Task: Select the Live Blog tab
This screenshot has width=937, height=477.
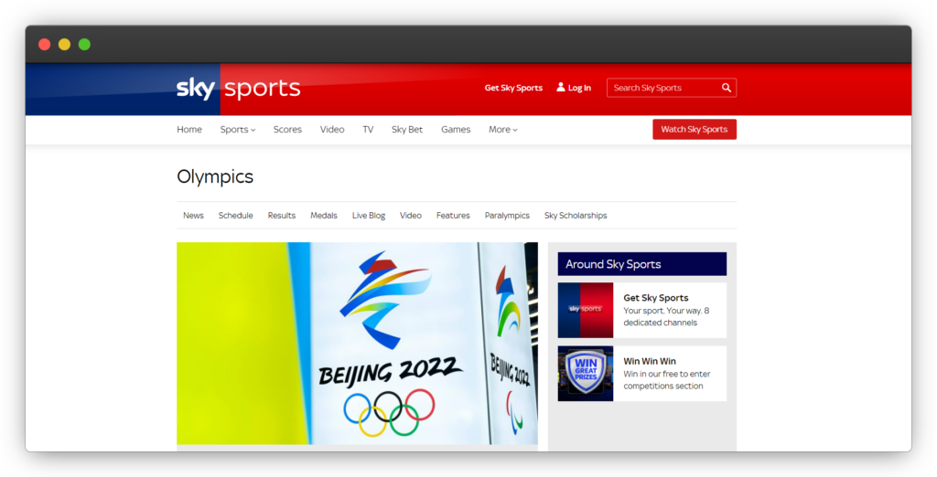Action: click(369, 216)
